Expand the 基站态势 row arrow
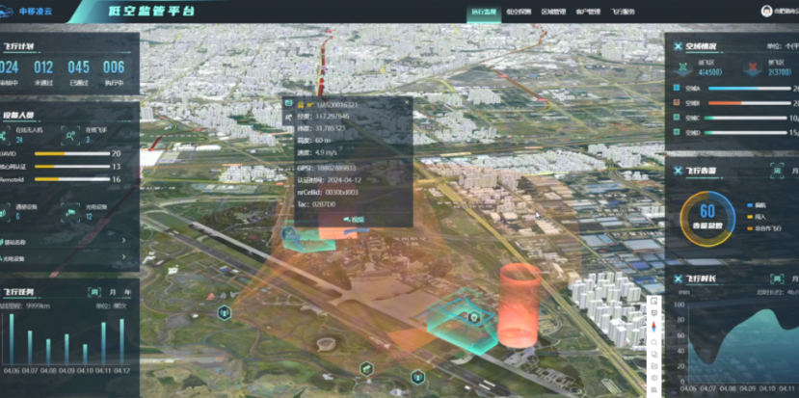This screenshot has width=799, height=398. point(123,241)
